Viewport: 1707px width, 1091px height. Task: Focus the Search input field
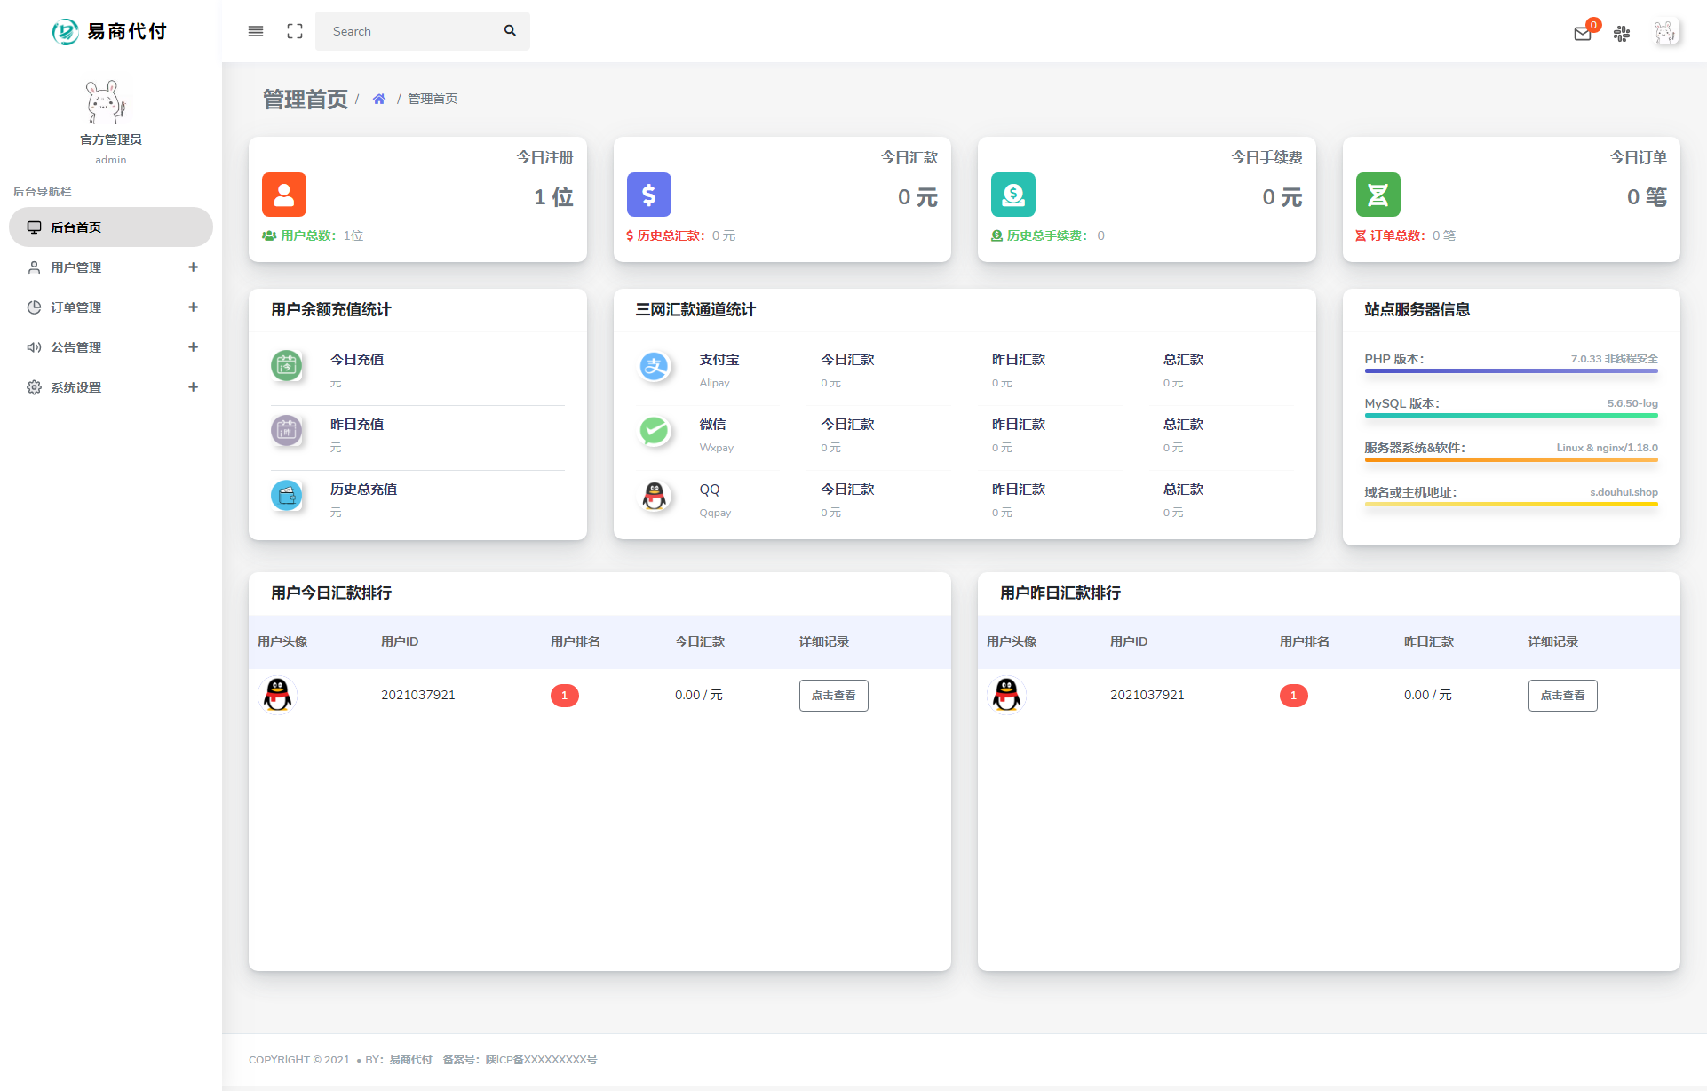409,31
